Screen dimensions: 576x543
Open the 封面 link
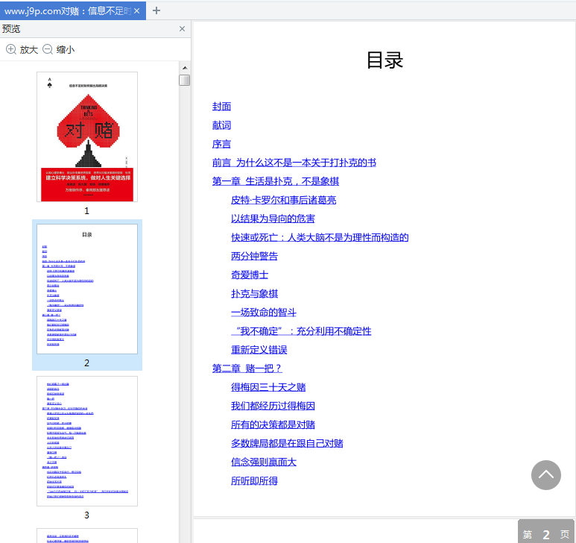[221, 107]
